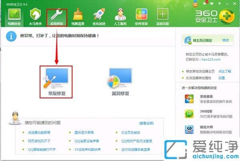The height and width of the screenshot is (161, 240).
Task: Open the 优化加速 rocket speedup module
Action: coord(99,17)
